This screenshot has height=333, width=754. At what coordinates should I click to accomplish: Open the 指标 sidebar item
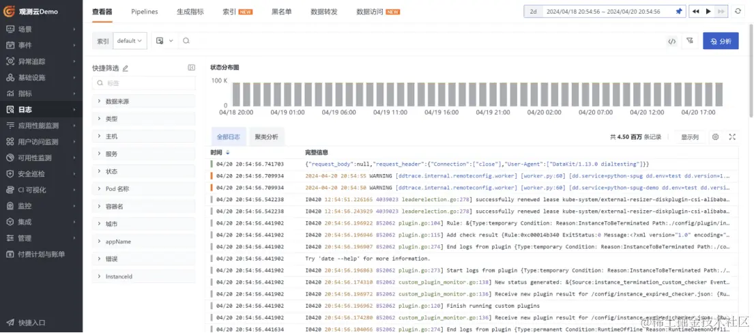(42, 93)
